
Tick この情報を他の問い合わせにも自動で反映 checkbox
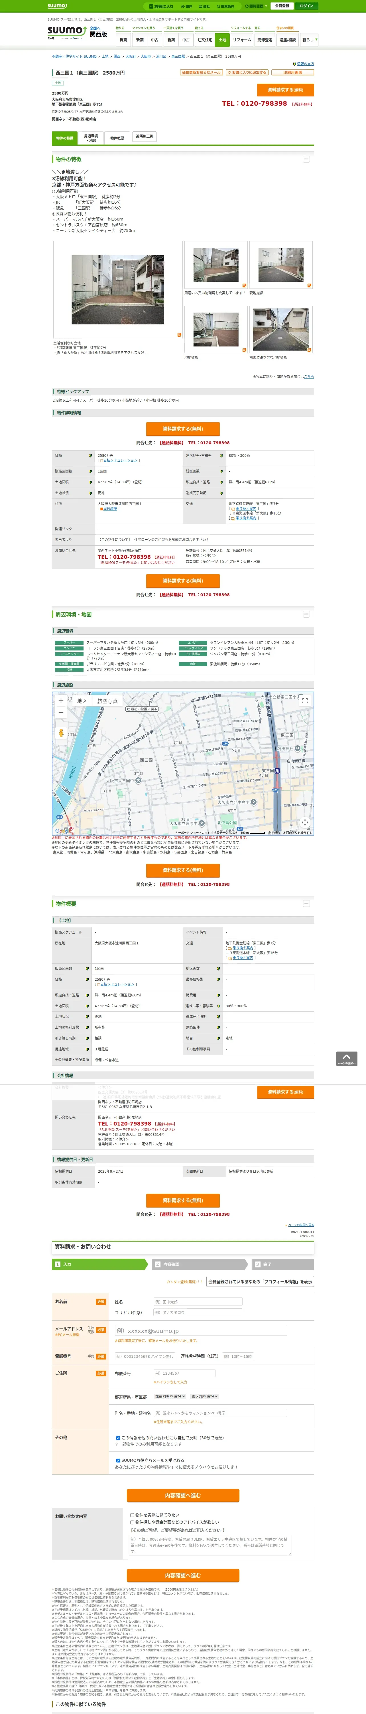coord(118,1438)
